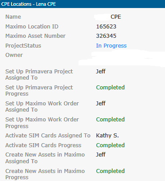Click the Maximo Asset Number label

[x=35, y=36]
